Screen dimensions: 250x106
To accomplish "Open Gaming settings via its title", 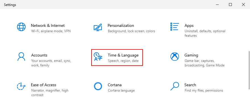I will pyautogui.click(x=191, y=55).
